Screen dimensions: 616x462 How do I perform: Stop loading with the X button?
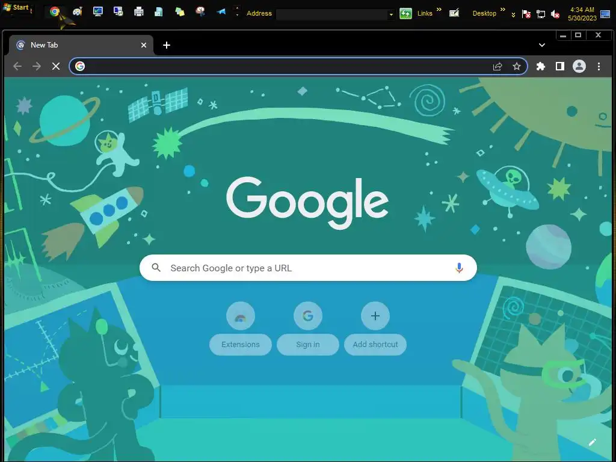tap(56, 66)
